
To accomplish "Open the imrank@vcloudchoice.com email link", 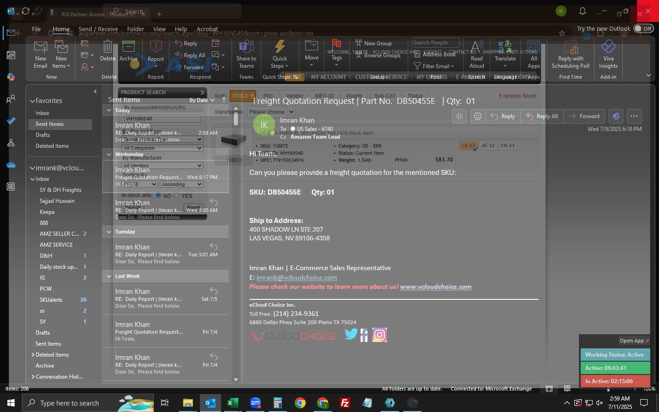I will click(x=297, y=277).
